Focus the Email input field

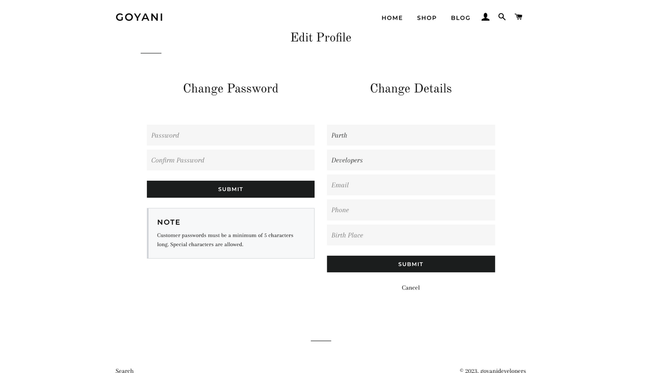(x=411, y=185)
